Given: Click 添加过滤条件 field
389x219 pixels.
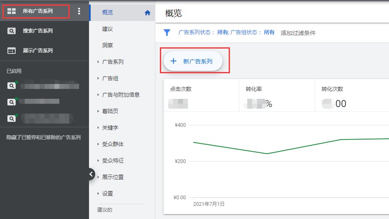Looking at the screenshot, I should tap(298, 33).
